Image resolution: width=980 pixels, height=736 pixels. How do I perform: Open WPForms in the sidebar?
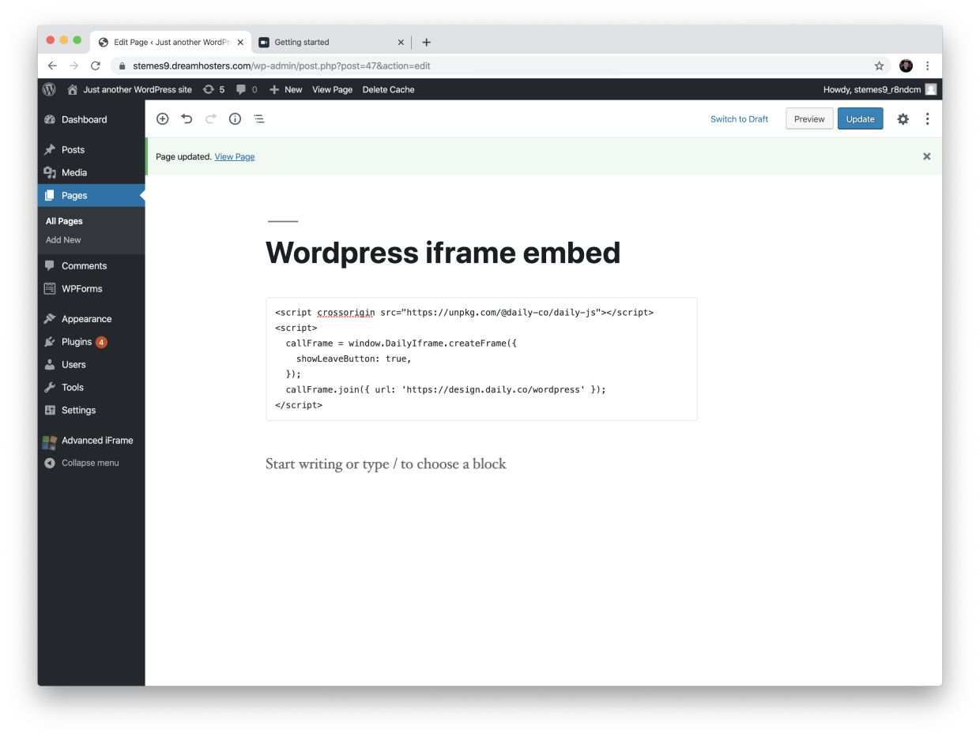92,288
